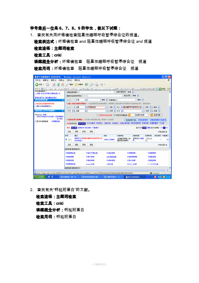The image size is (199, 283).
Task: Click the red-bordered search term input field
Action: click(x=96, y=107)
